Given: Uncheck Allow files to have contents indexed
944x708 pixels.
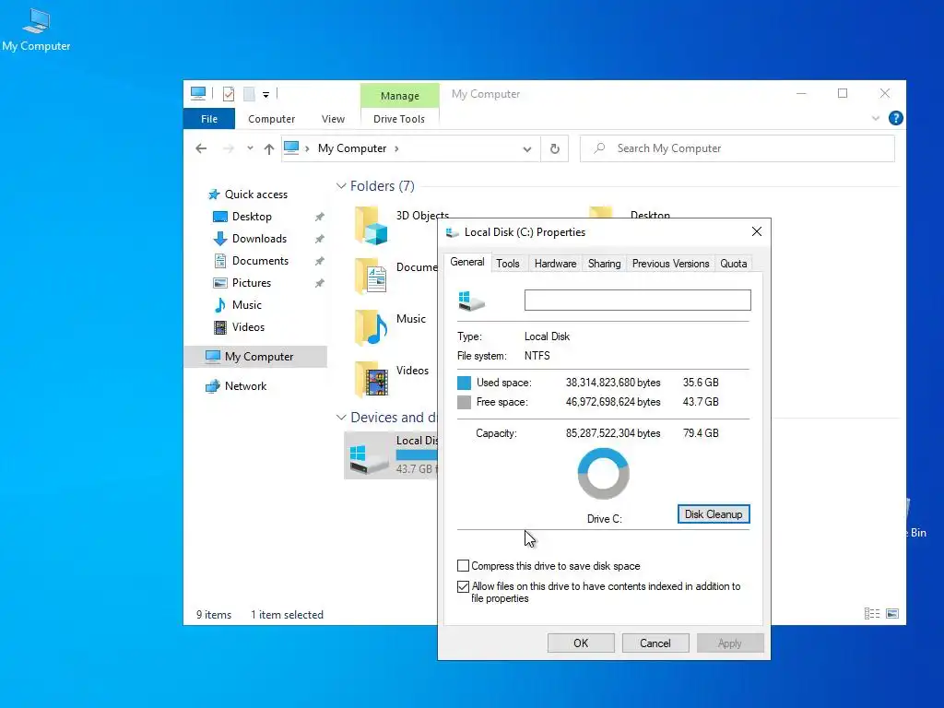Looking at the screenshot, I should tap(463, 586).
